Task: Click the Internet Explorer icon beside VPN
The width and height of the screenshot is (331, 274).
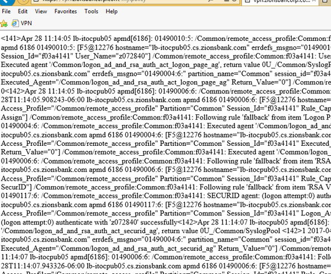Action: pos(15,23)
